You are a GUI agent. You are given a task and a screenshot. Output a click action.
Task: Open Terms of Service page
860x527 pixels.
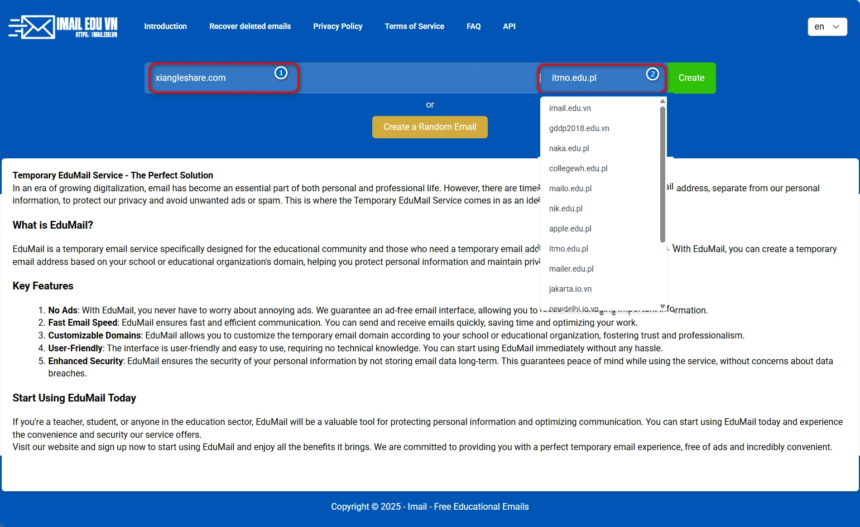point(414,26)
